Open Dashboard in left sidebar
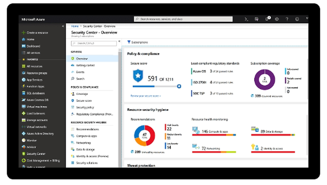Screen dimensions: 327x185 point(31,46)
